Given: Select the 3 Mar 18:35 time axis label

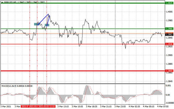Looking at the screenshot, I should click(91, 106).
